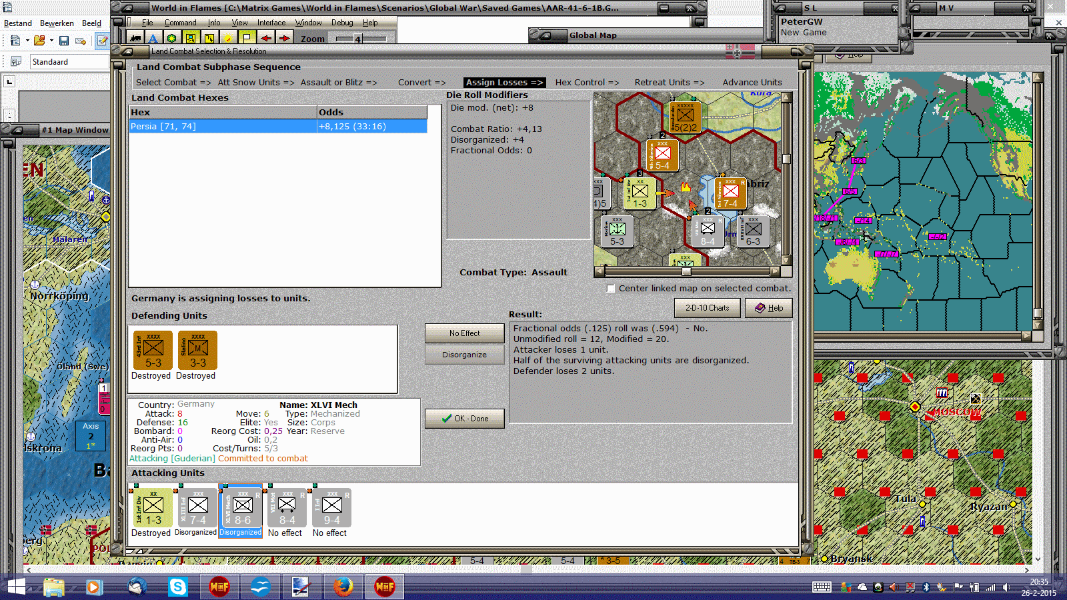Viewport: 1067px width, 600px height.
Task: Click the combat minimap vertical scrollbar thumb
Action: tap(786, 159)
